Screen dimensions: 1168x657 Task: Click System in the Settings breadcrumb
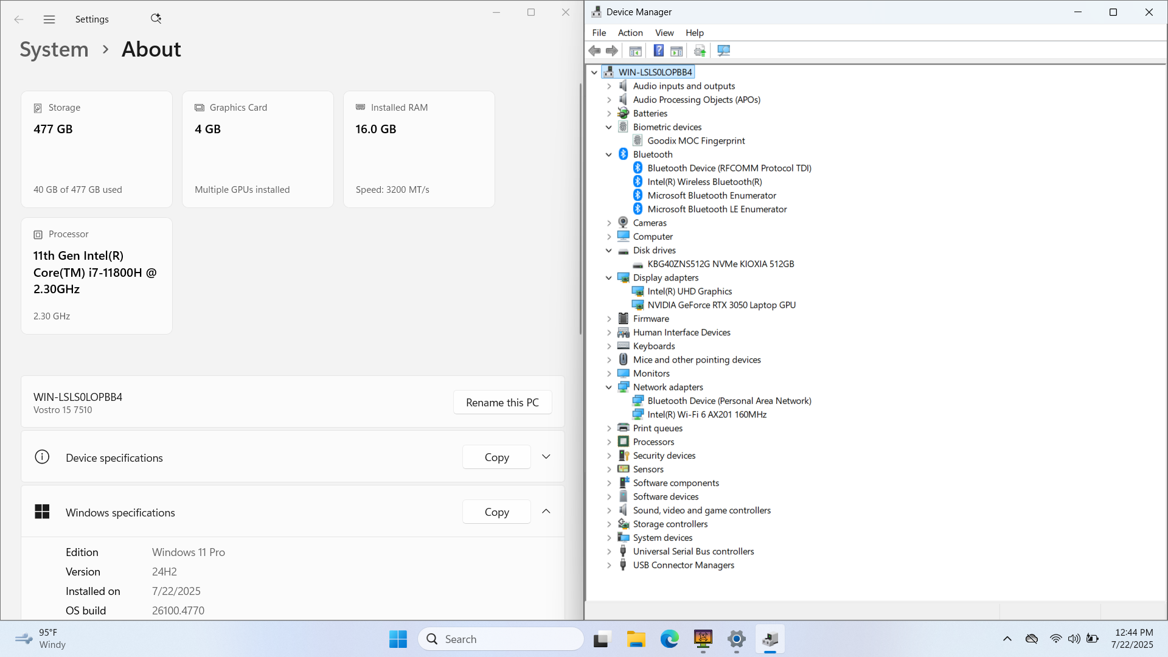coord(54,49)
